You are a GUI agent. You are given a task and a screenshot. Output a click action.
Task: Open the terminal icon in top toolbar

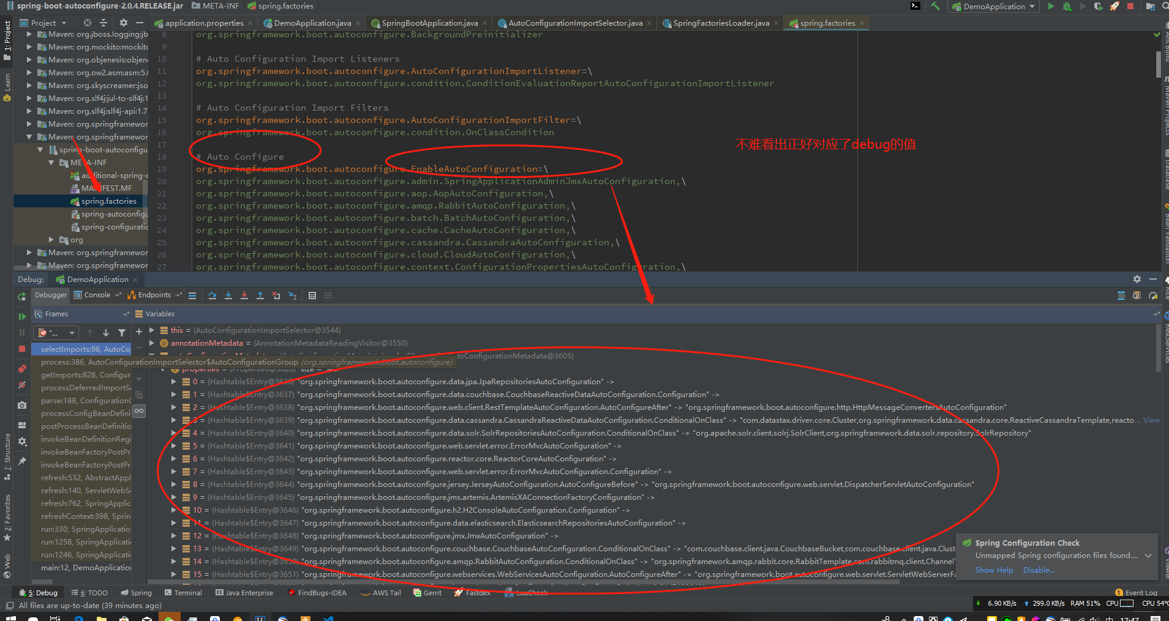915,6
